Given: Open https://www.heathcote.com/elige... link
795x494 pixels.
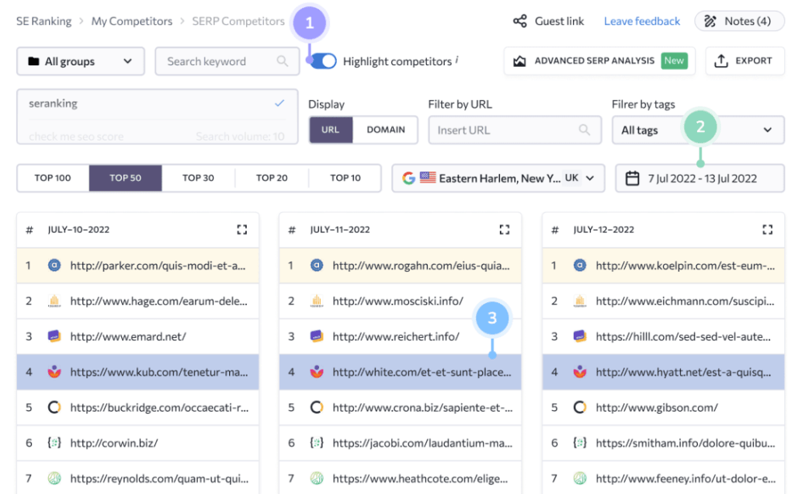Looking at the screenshot, I should [x=420, y=478].
